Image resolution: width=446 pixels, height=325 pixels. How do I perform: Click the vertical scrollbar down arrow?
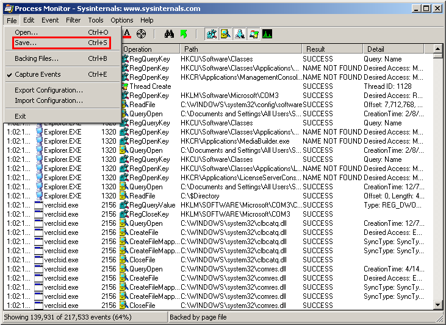click(437, 304)
